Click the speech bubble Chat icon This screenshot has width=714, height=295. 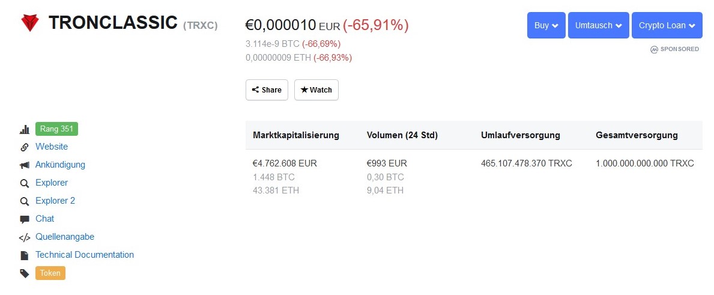(x=25, y=219)
